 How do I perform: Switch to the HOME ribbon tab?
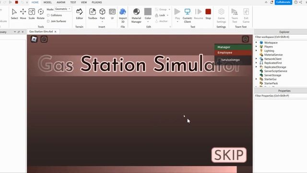35,2
